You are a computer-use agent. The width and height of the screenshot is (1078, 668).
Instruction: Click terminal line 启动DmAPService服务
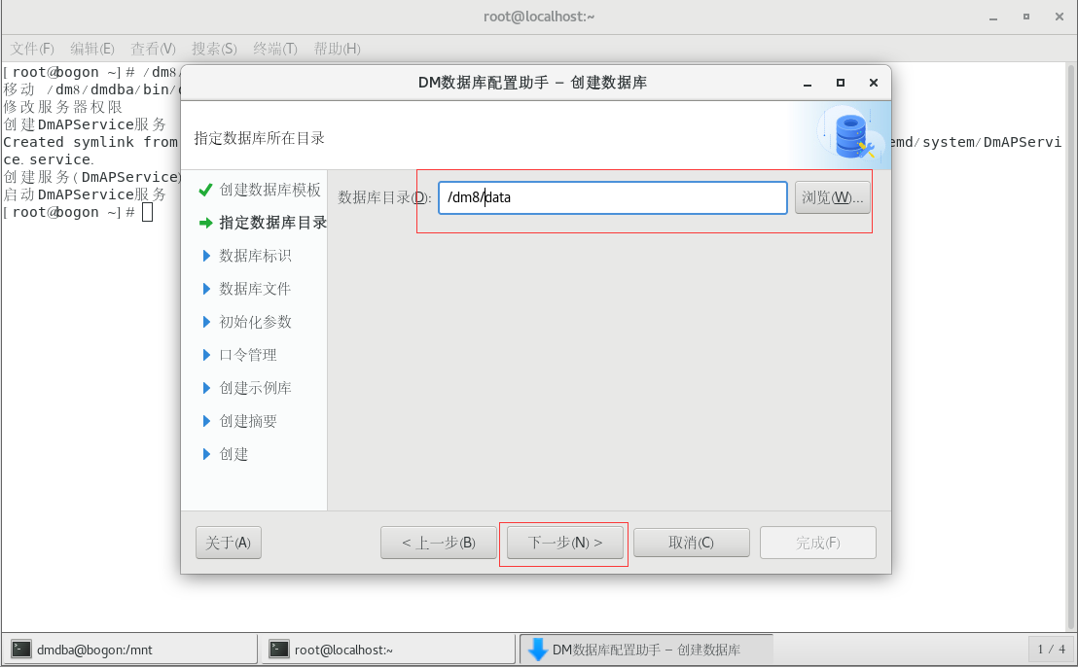pos(85,194)
